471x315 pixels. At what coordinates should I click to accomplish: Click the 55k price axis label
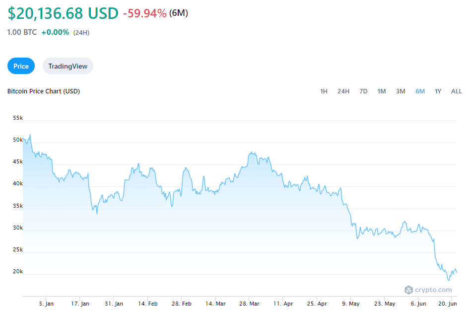click(x=18, y=118)
